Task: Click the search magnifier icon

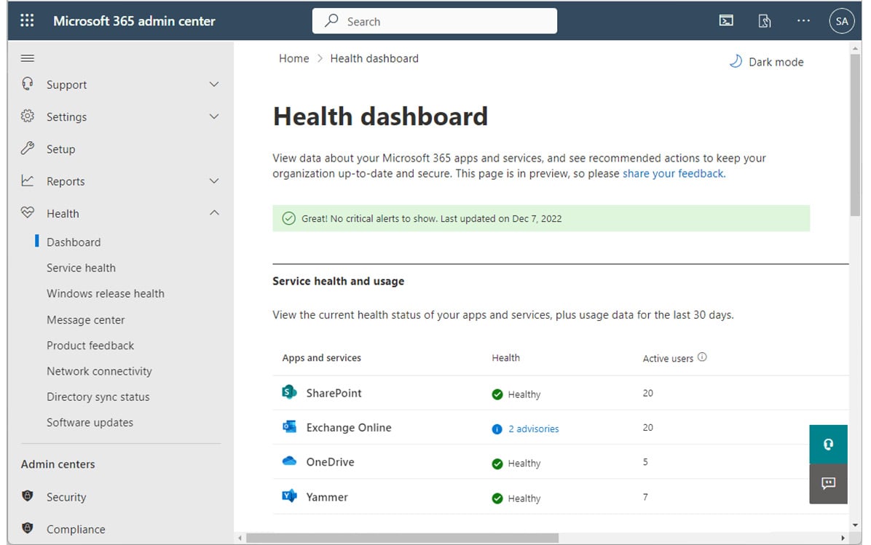Action: (x=331, y=21)
